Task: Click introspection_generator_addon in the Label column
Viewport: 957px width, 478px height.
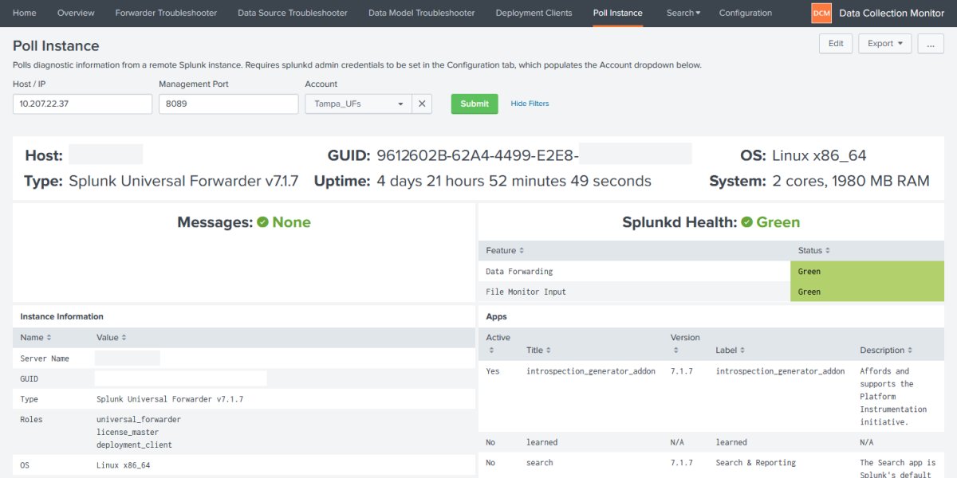Action: (781, 371)
